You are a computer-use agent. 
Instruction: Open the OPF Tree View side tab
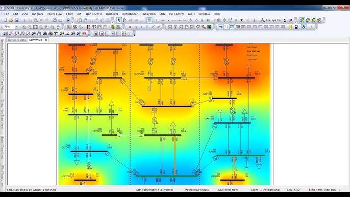coord(2,83)
